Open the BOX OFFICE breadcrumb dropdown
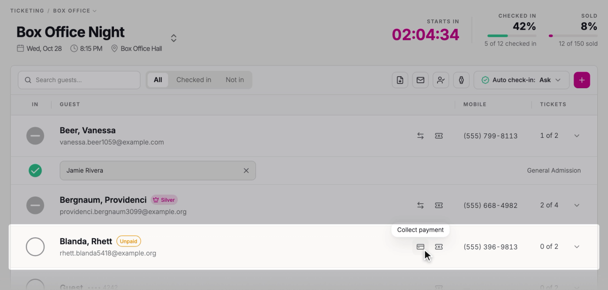 pyautogui.click(x=74, y=11)
